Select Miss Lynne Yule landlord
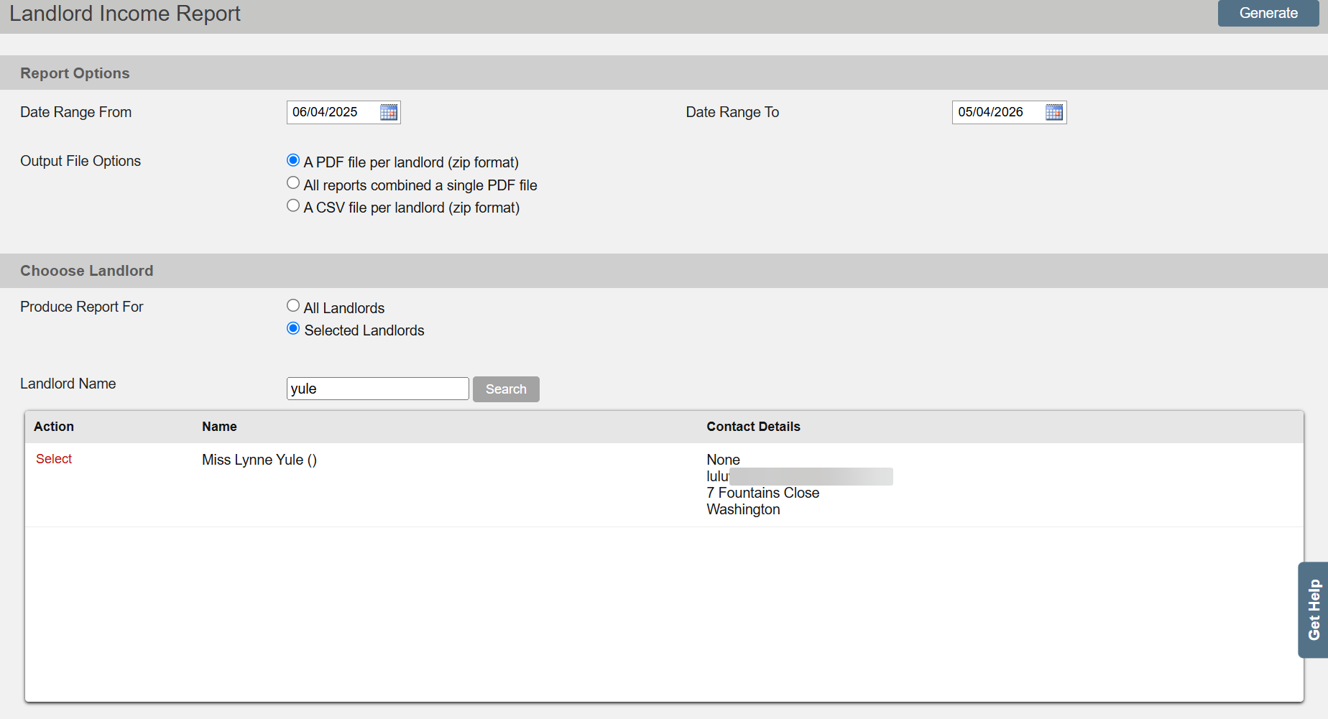The image size is (1328, 719). point(54,459)
